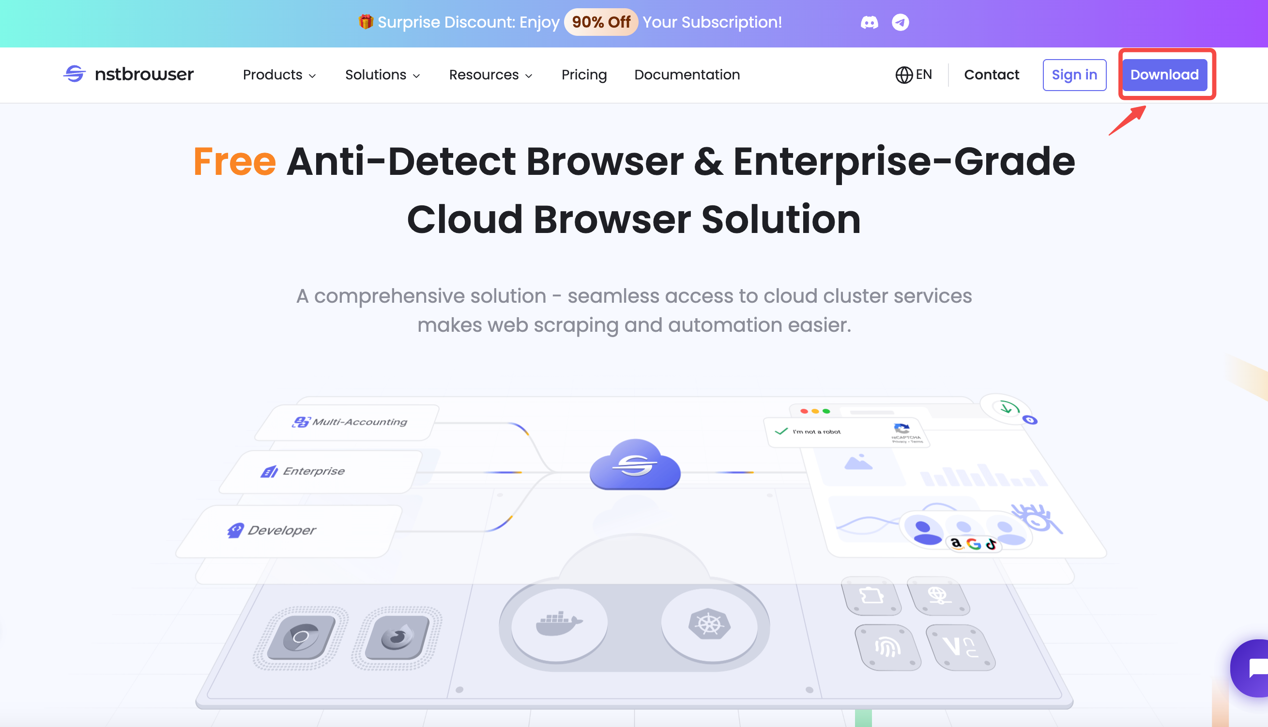Select the Multi-Accounting card

(347, 422)
